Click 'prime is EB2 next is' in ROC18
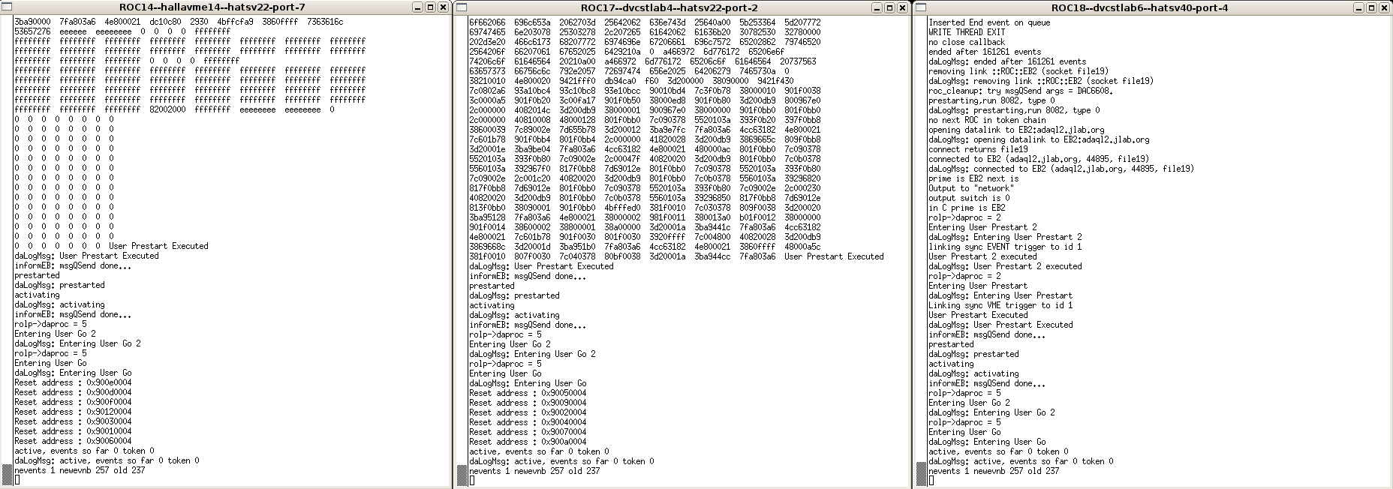The width and height of the screenshot is (1393, 489). (973, 178)
